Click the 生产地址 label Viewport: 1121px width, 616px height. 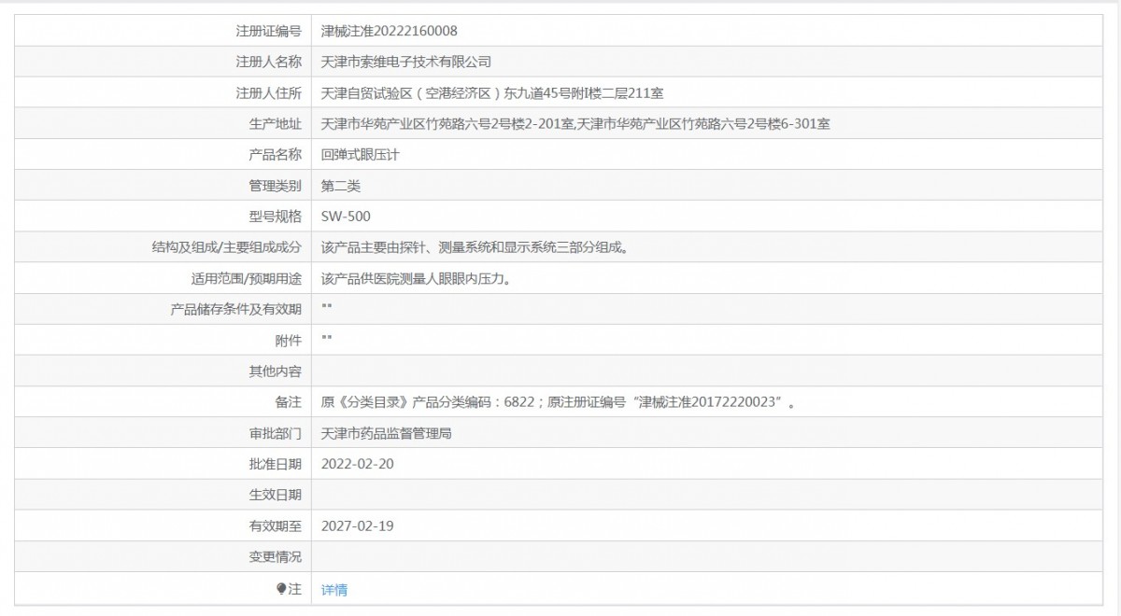[276, 123]
